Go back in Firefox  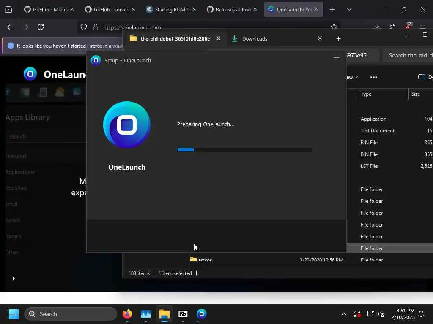tap(10, 27)
